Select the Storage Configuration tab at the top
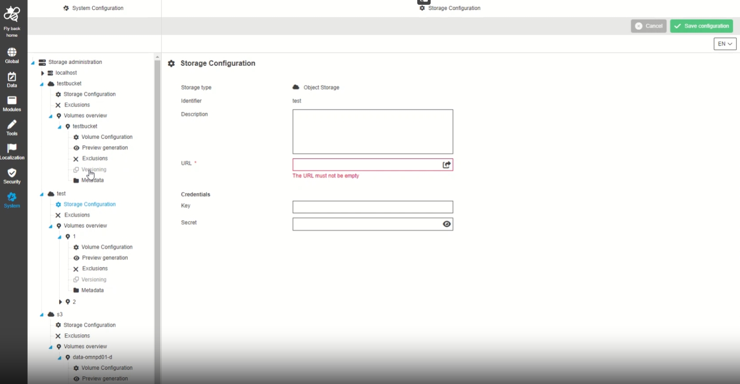This screenshot has width=740, height=384. click(450, 8)
